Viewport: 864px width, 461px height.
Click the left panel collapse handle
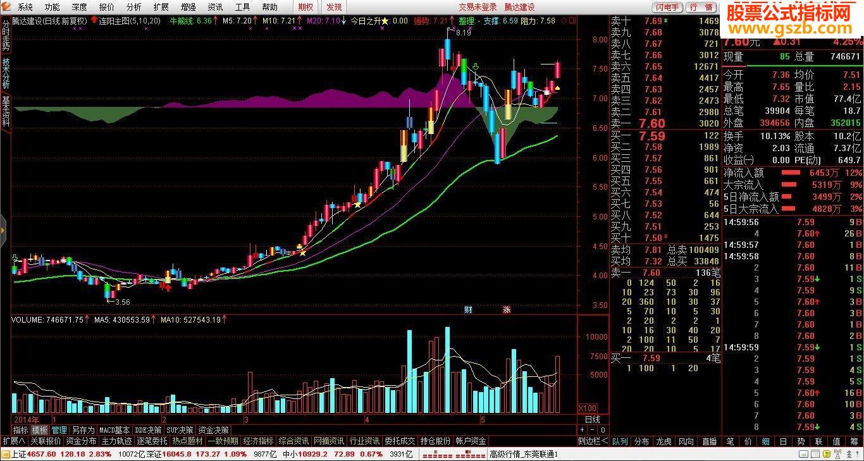[3, 231]
